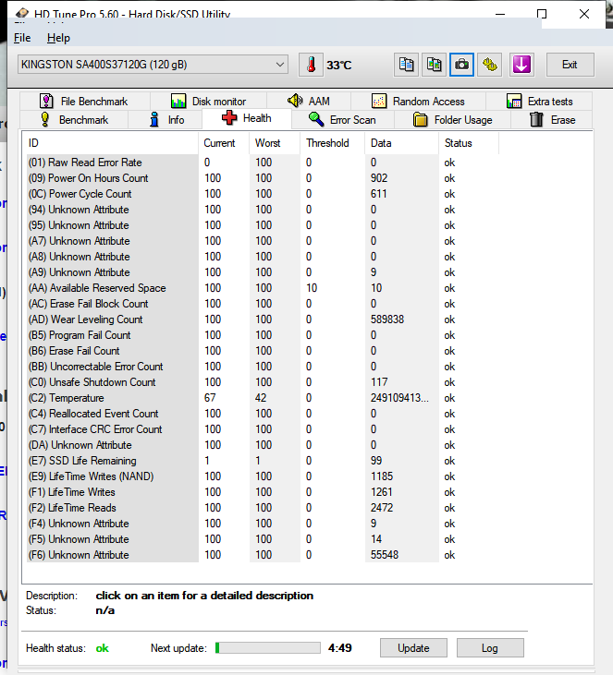613x675 pixels.
Task: Open the Info tab
Action: [x=166, y=120]
